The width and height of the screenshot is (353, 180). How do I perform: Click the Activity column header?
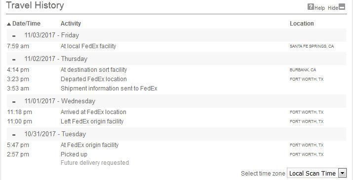71,24
